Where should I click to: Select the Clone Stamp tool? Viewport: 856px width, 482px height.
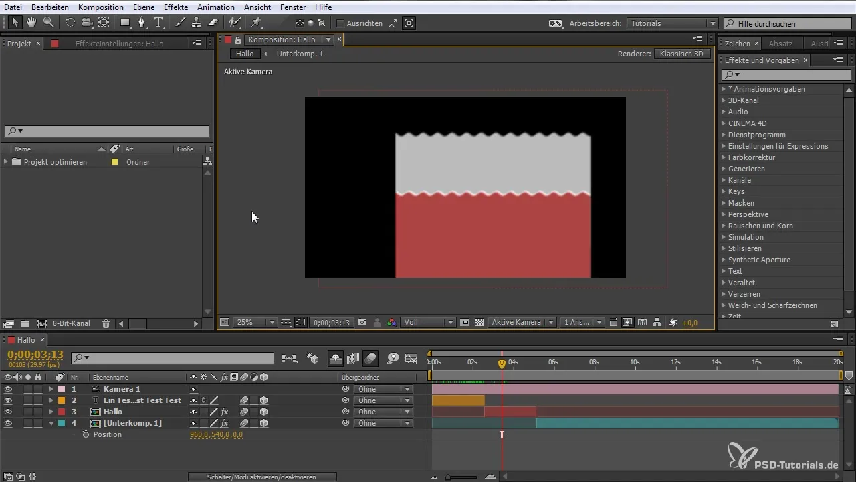[197, 23]
